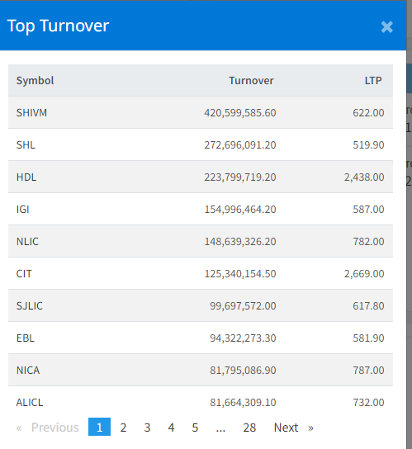The height and width of the screenshot is (449, 412).
Task: Select the NICA symbol
Action: [28, 371]
